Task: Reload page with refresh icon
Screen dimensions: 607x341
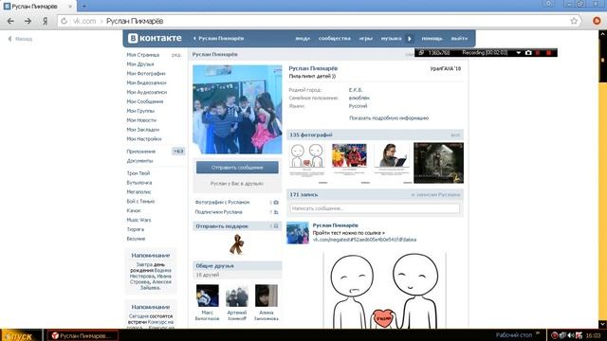Action: 64,21
